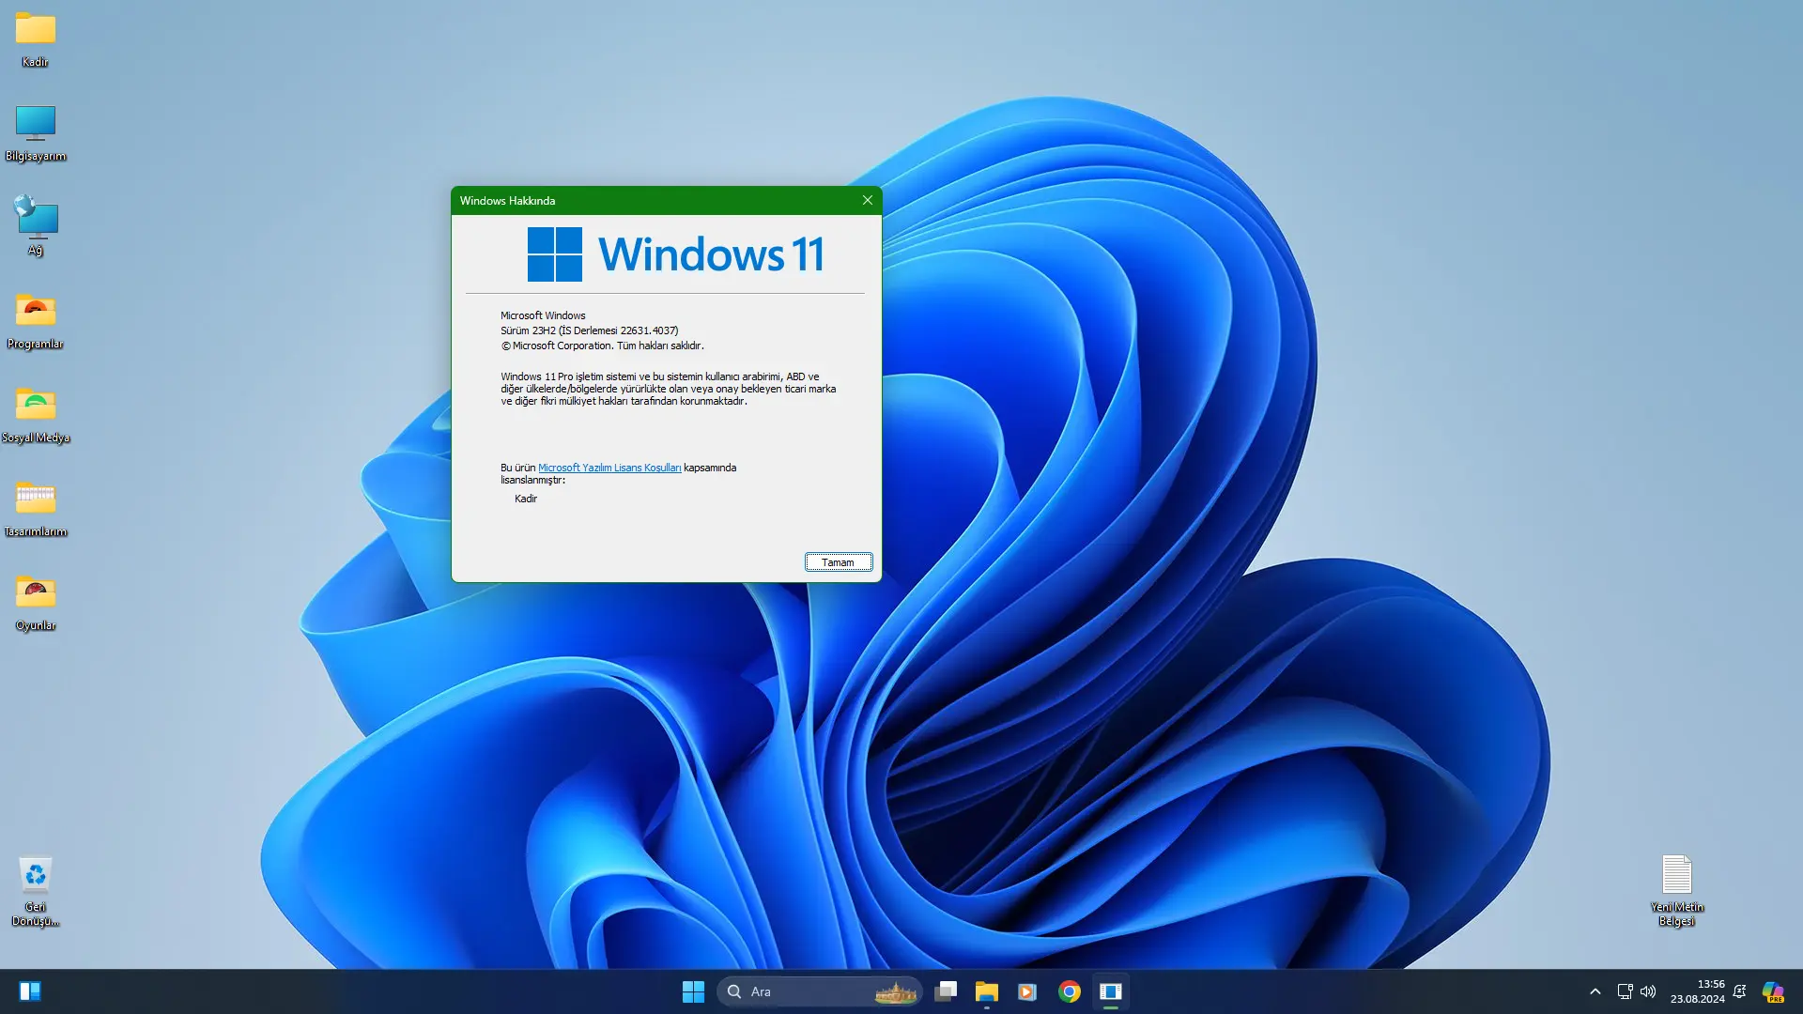Open the Start menu
This screenshot has width=1803, height=1014.
click(693, 991)
